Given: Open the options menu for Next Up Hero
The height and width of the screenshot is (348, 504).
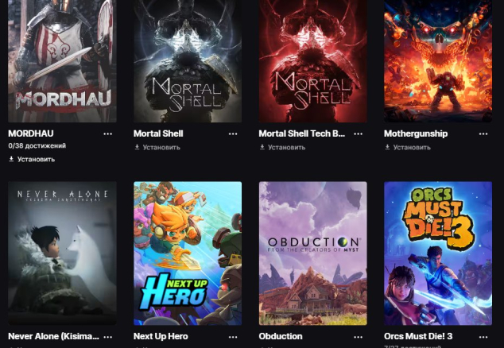Looking at the screenshot, I should pyautogui.click(x=233, y=337).
